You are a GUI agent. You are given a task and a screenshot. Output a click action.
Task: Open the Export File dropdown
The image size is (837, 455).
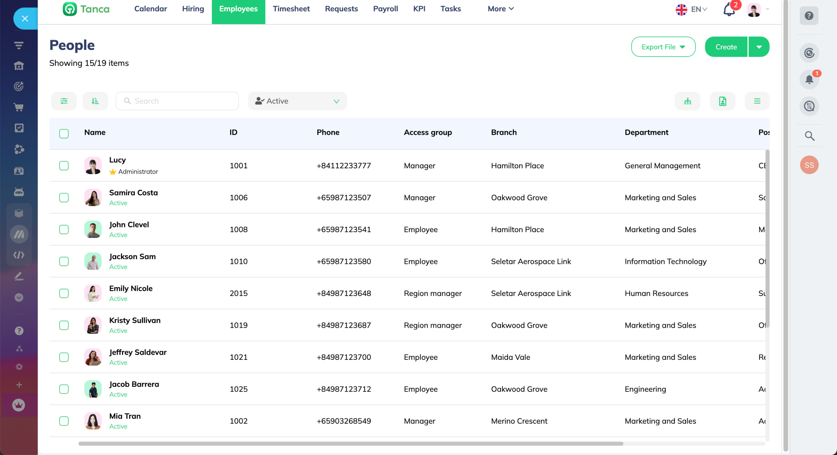pos(663,47)
